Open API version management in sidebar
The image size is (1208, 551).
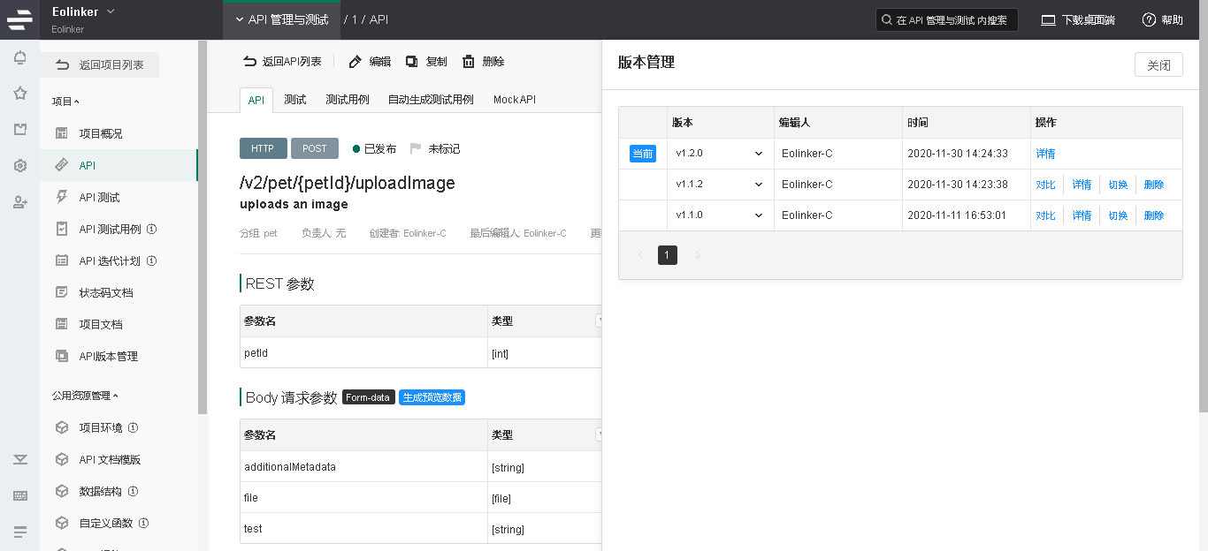pyautogui.click(x=108, y=357)
